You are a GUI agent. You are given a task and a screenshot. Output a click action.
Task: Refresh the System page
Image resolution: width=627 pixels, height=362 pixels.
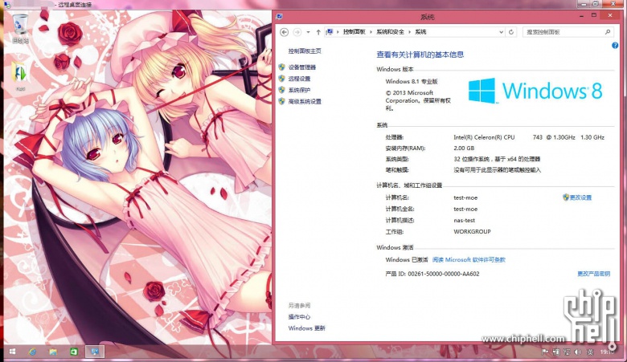point(511,32)
